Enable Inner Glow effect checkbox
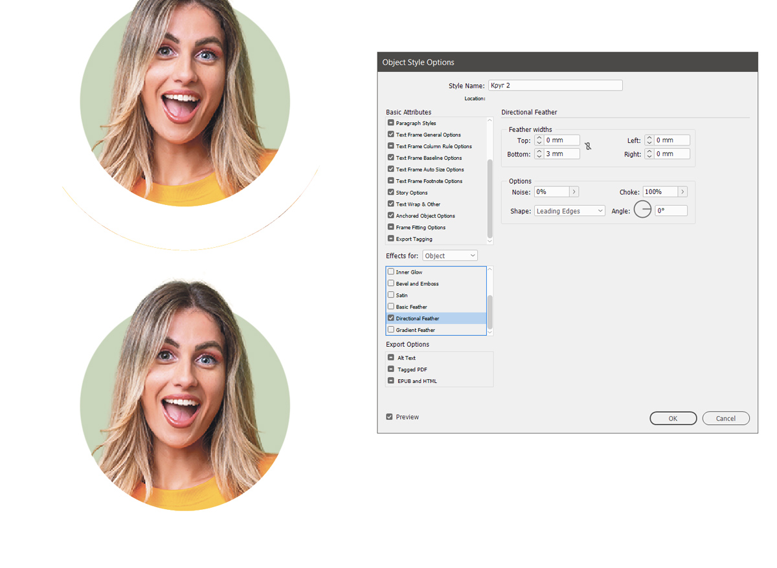Viewport: 777px width, 568px height. [391, 272]
